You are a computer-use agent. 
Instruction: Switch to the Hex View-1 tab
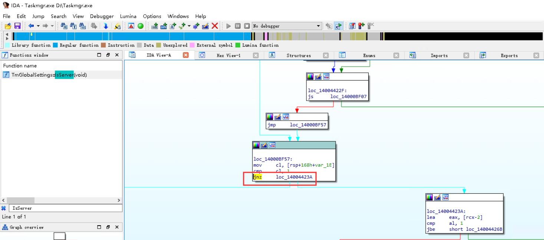[x=228, y=55]
